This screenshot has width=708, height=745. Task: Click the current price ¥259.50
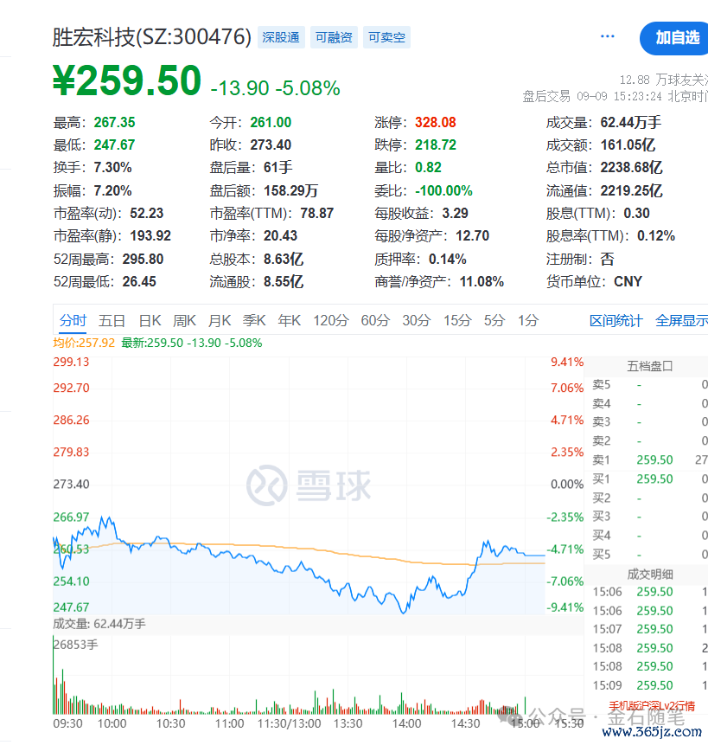click(127, 80)
